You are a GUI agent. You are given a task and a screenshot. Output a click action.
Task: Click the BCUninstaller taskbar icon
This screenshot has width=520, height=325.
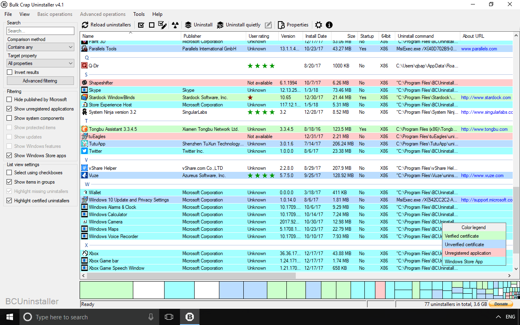189,317
